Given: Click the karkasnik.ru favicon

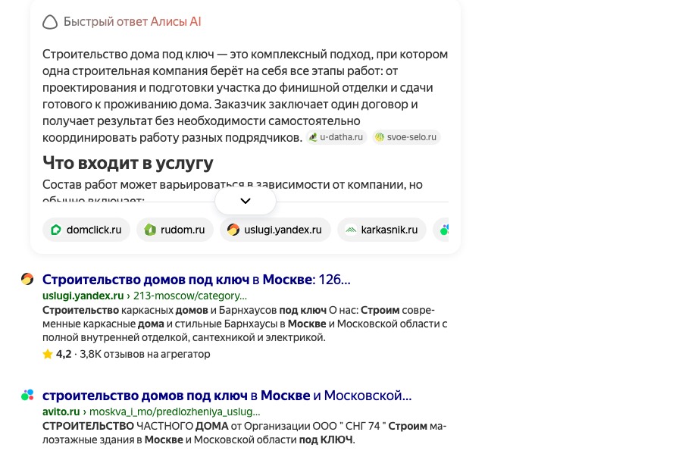Looking at the screenshot, I should [x=351, y=230].
